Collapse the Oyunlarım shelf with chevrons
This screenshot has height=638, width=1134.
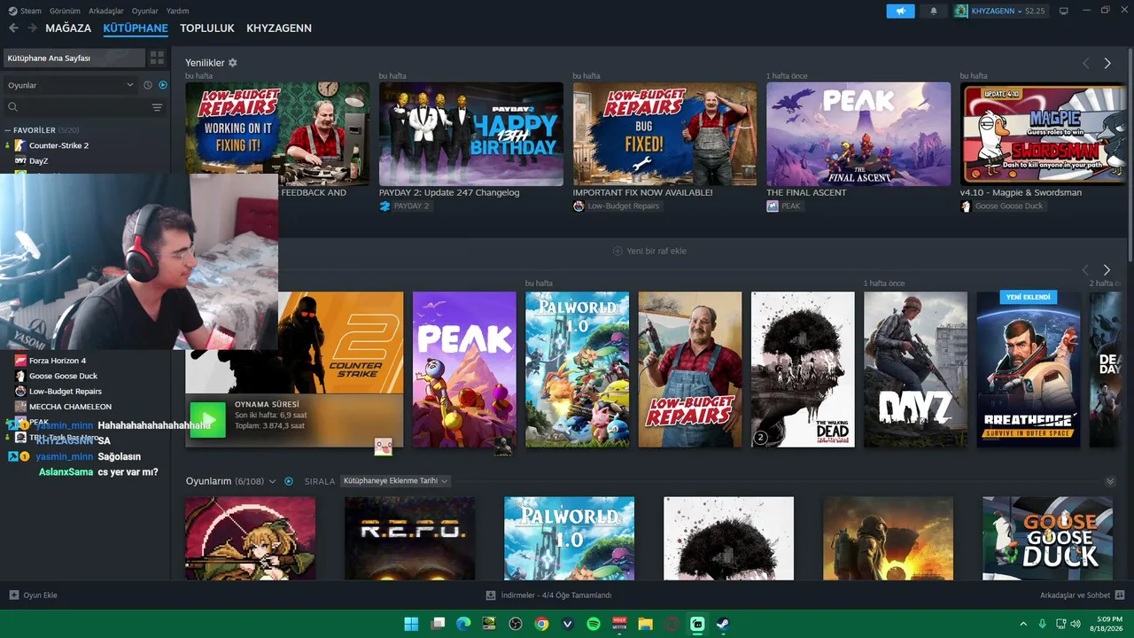(1110, 481)
